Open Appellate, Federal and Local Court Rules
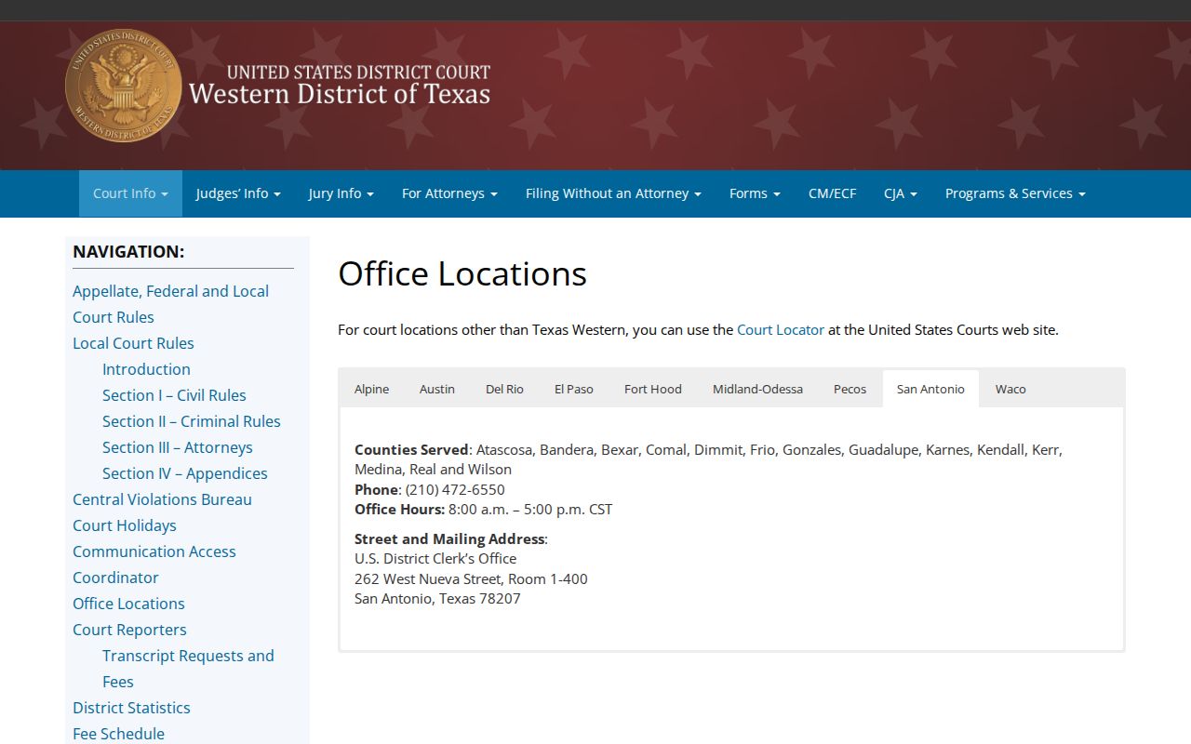The width and height of the screenshot is (1191, 744). [x=170, y=304]
